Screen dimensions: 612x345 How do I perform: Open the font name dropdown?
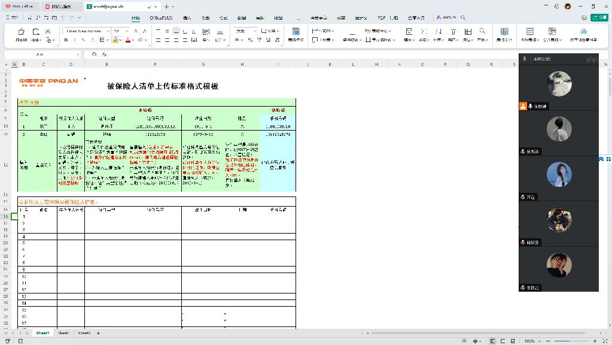(108, 31)
